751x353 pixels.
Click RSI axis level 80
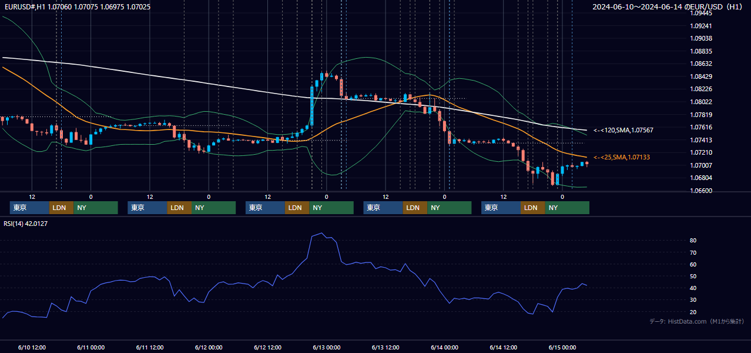pyautogui.click(x=693, y=241)
